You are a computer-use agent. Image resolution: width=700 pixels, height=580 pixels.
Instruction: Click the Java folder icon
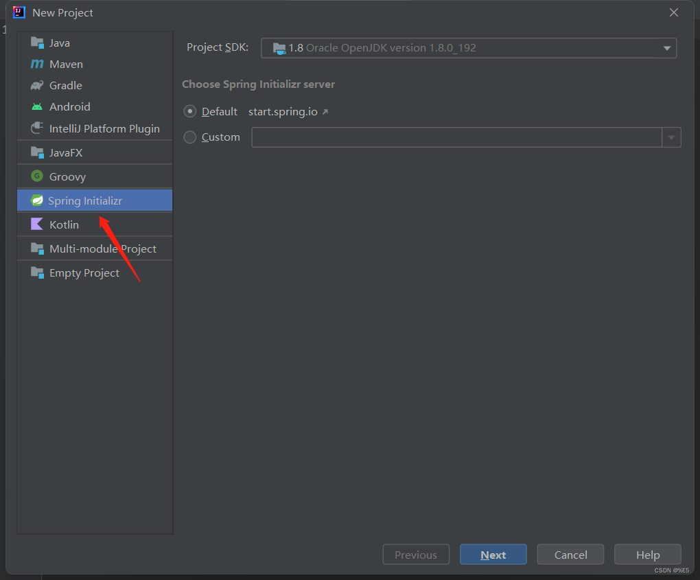point(37,43)
